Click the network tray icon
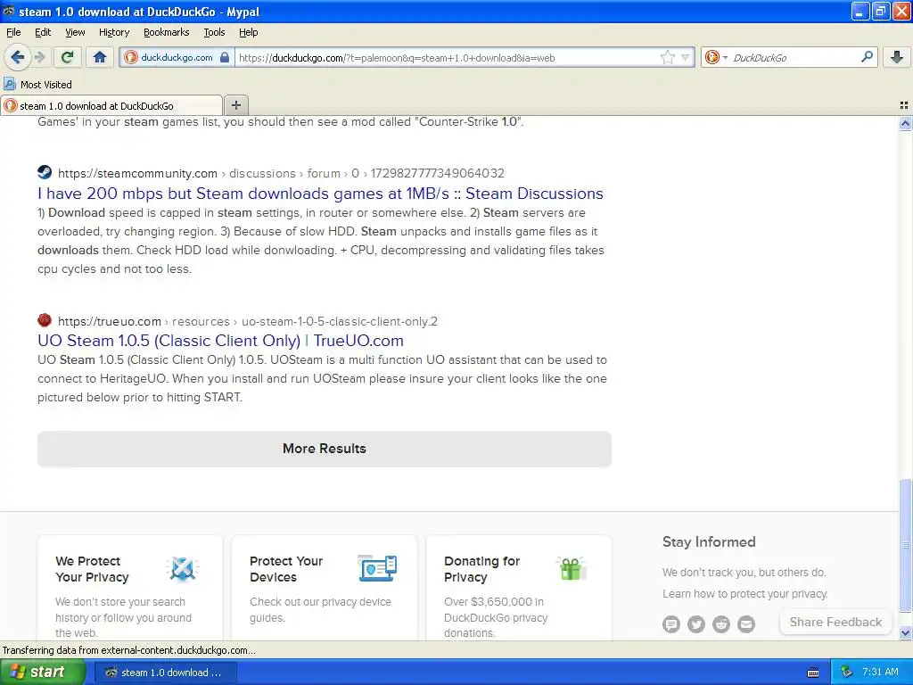Screen dimensions: 913x685 pyautogui.click(x=846, y=673)
